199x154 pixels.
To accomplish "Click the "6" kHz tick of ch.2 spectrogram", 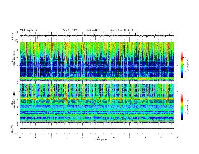I will (x=18, y=99).
